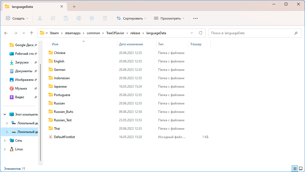
Task: Click TreeOfSavior in the address path
Action: 115,33
